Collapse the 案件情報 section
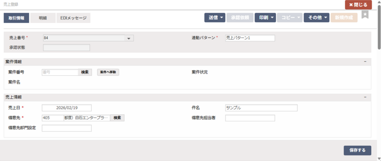 coord(365,62)
